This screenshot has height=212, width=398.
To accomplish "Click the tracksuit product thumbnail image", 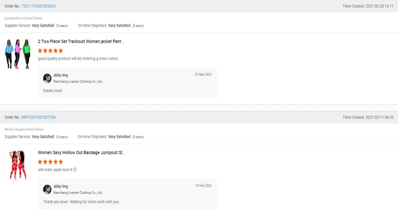I will coord(18,54).
